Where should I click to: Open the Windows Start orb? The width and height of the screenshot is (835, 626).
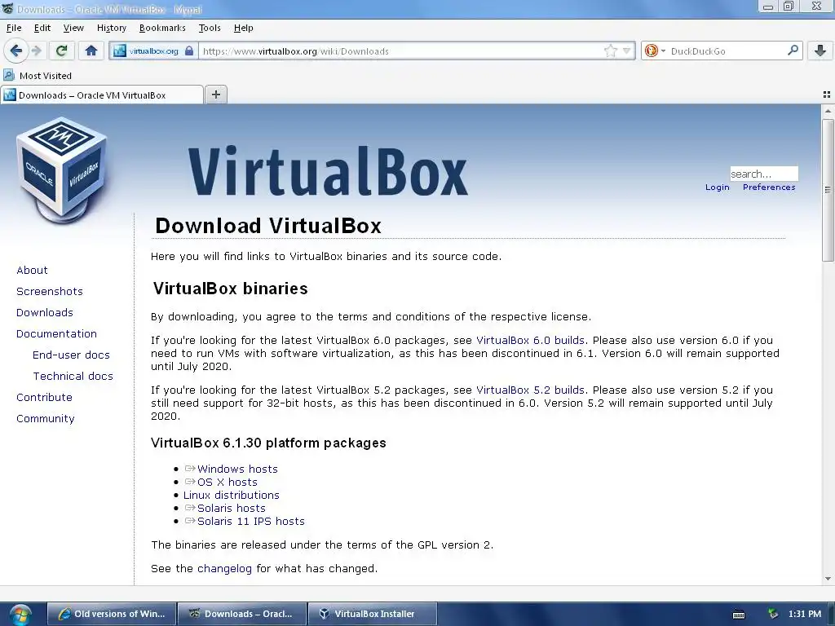pyautogui.click(x=20, y=615)
